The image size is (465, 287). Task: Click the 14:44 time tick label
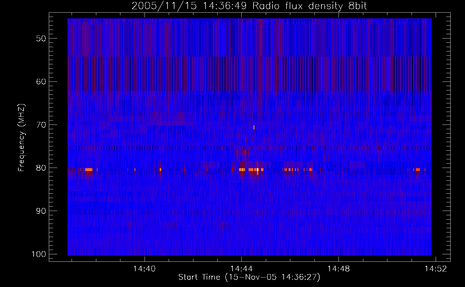242,269
